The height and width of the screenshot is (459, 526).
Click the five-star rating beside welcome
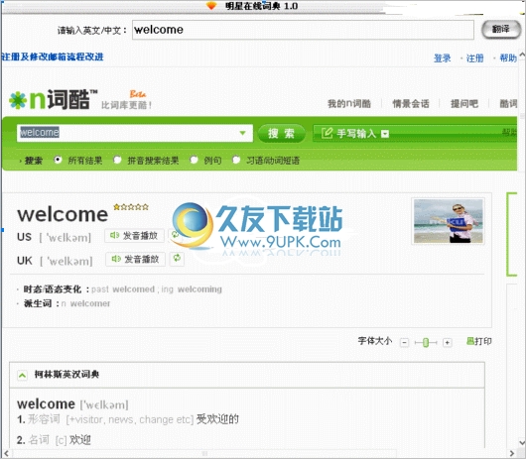click(x=131, y=207)
